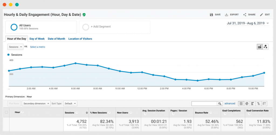Tick the select-all rows checkbox
Viewport: 276px width, 135px height.
(6, 112)
